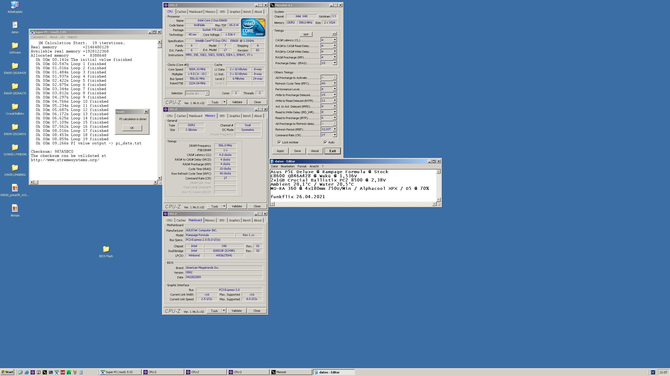Expand Read to Precharge (tRTP) dropdown

(x=334, y=118)
